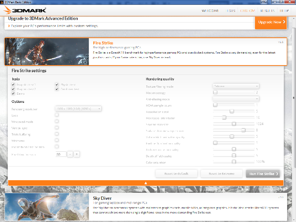
Task: Decrease fixed time step with minus button
Action: (70, 154)
